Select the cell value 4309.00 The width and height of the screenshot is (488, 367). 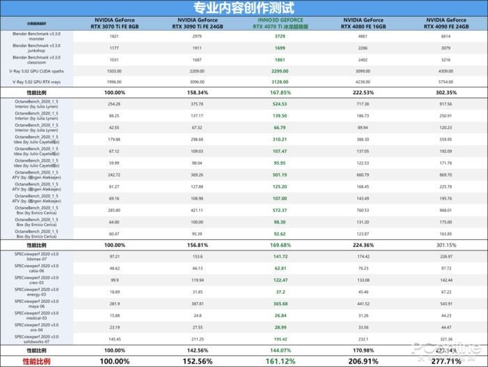[x=445, y=71]
